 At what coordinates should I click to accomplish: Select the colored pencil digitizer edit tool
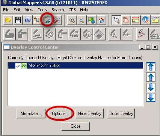coord(142,34)
